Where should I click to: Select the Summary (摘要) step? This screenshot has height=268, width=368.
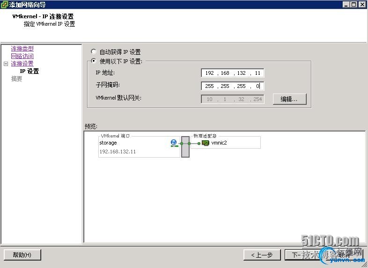click(17, 79)
